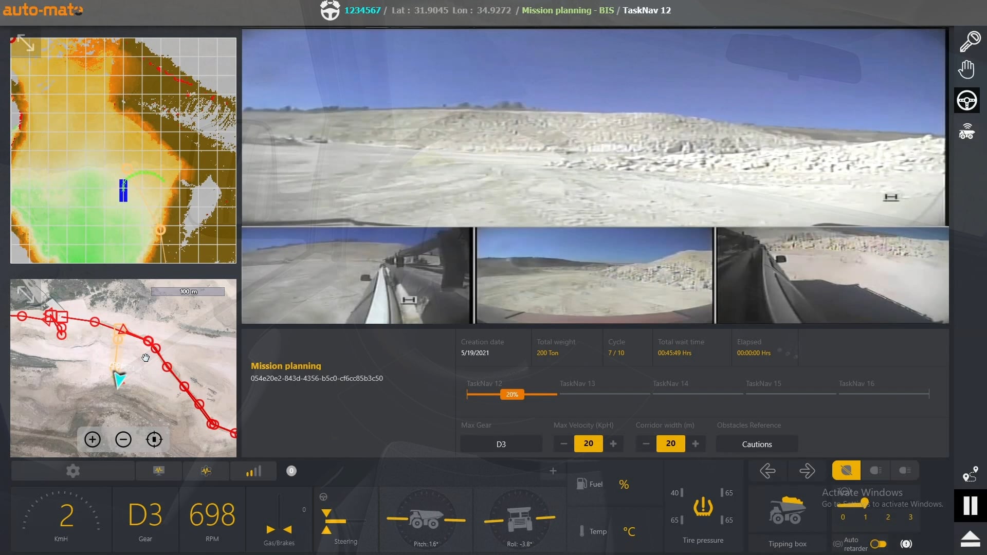
Task: Select the lights-off headlight mode
Action: click(x=846, y=470)
